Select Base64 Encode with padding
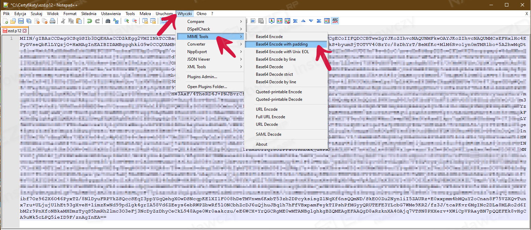The width and height of the screenshot is (531, 230). [x=282, y=44]
